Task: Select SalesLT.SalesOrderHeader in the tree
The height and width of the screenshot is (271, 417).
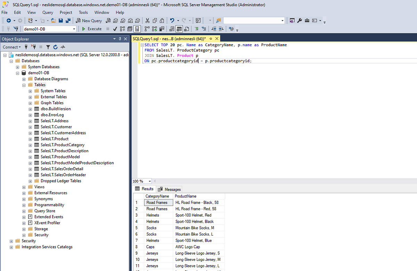Action: click(x=63, y=175)
